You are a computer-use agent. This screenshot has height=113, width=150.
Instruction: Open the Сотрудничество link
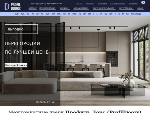click(118, 4)
